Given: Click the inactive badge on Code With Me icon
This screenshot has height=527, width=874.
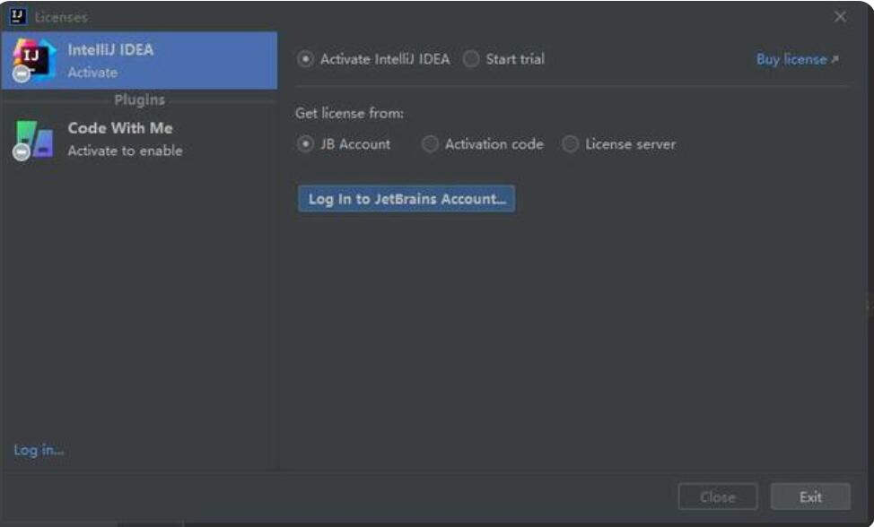Looking at the screenshot, I should [22, 152].
